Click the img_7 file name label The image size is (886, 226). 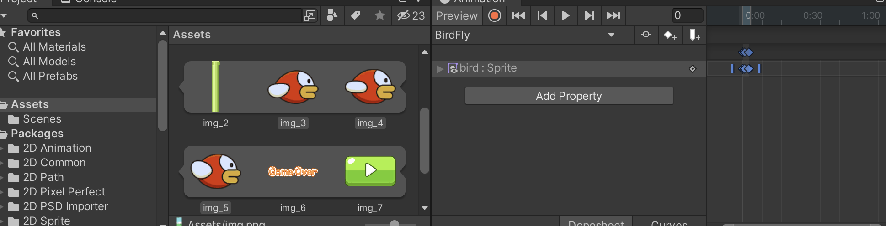tap(370, 208)
